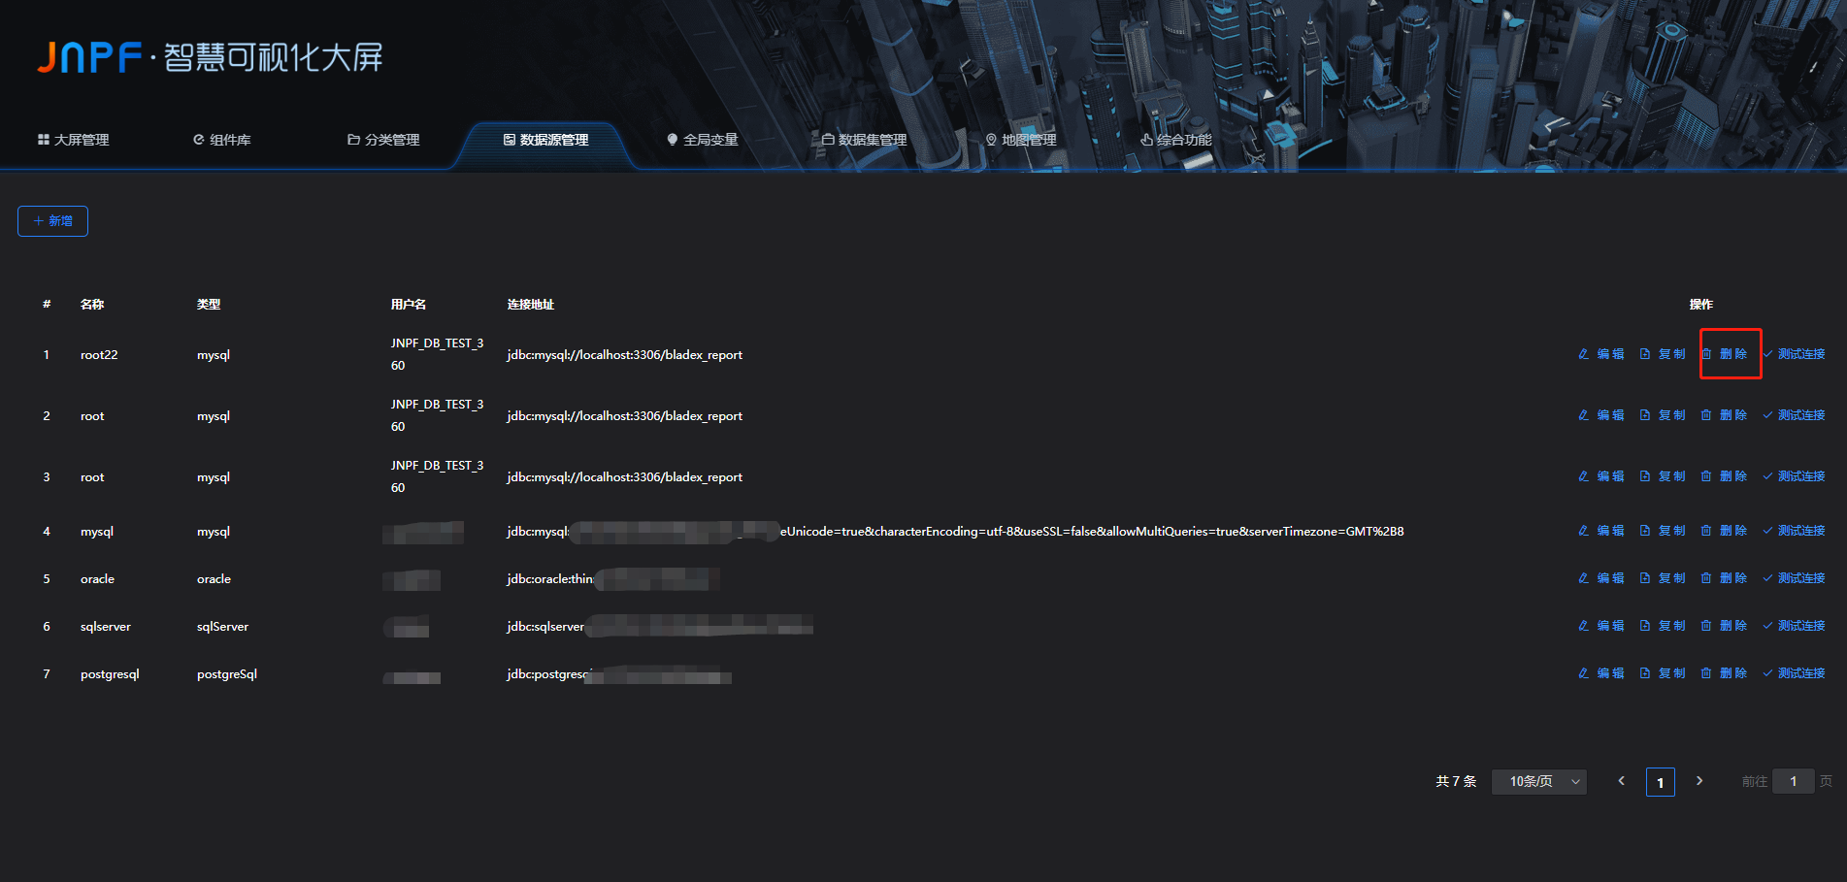Click 测试连接 in row 3
This screenshot has height=882, width=1847.
[x=1794, y=476]
